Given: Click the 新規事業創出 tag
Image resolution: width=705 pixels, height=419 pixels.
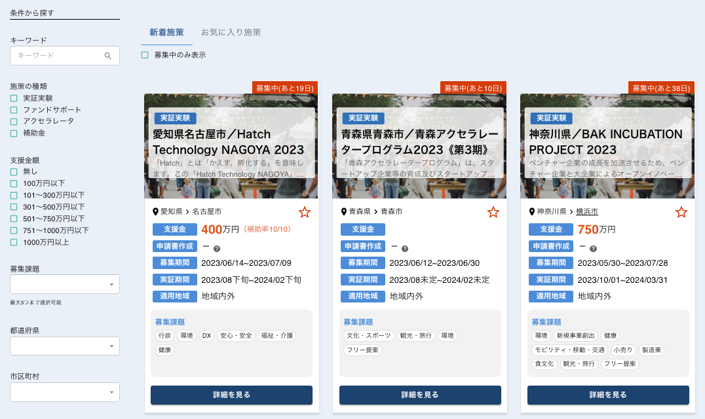Looking at the screenshot, I should pyautogui.click(x=575, y=335).
